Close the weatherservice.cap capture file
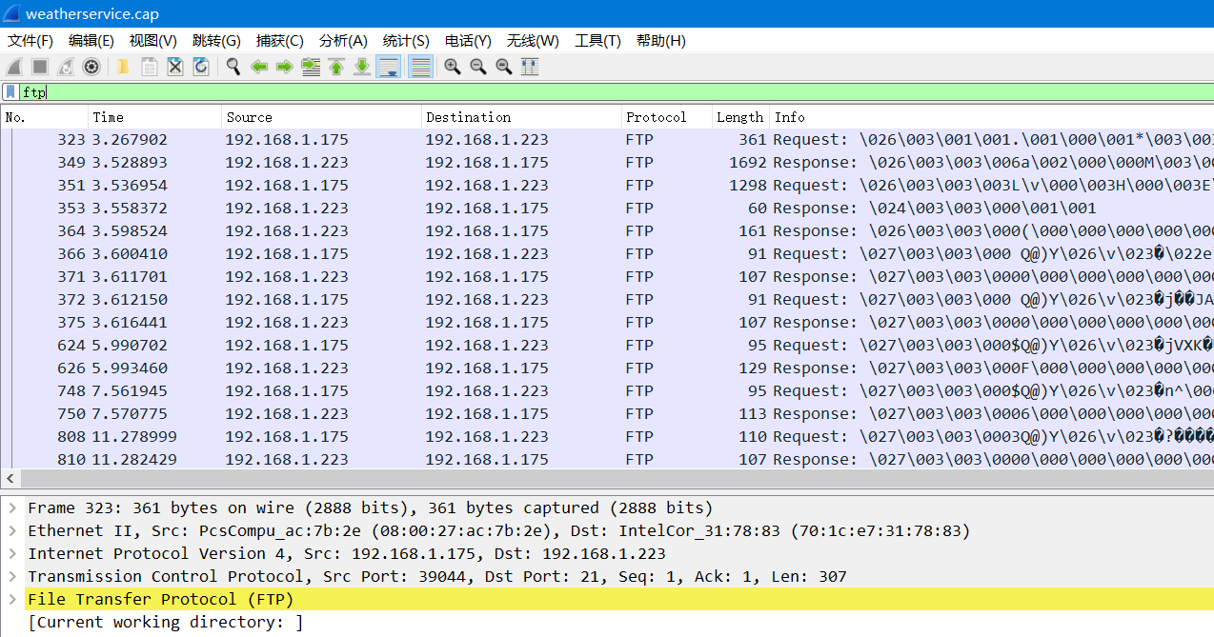Viewport: 1214px width, 637px height. 174,67
